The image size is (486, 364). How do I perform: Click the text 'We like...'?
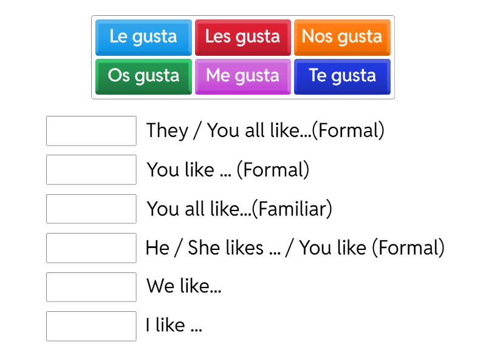coord(182,286)
